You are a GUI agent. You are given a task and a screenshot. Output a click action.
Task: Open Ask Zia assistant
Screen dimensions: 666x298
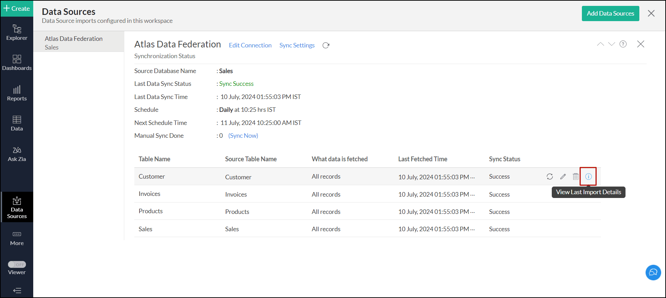[17, 154]
